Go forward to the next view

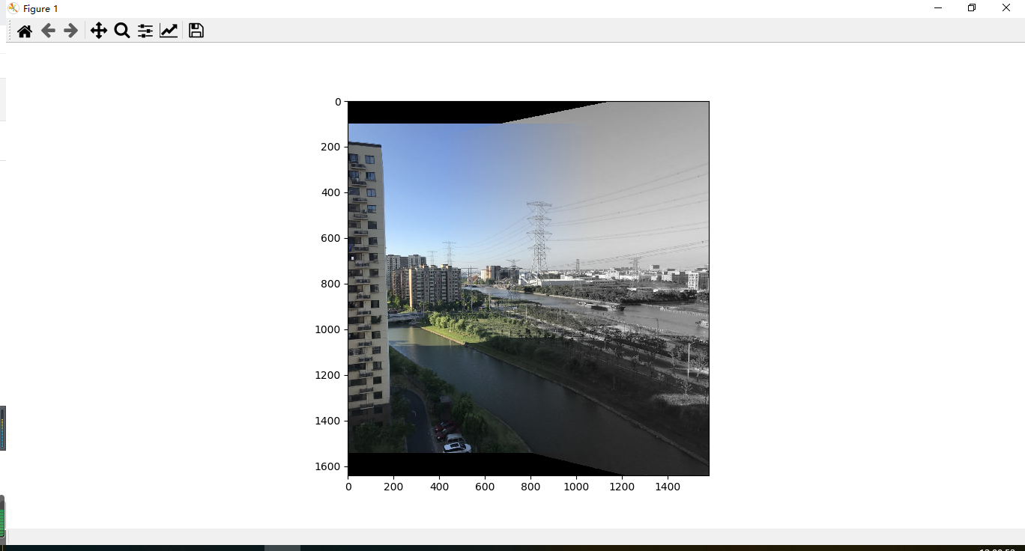click(70, 31)
